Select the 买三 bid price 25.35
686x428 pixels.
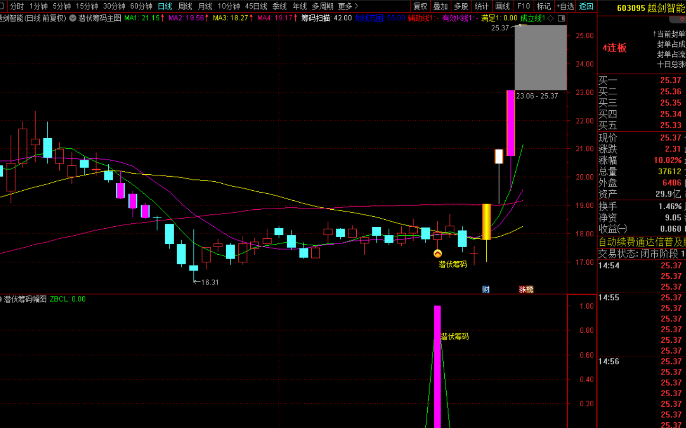(670, 103)
